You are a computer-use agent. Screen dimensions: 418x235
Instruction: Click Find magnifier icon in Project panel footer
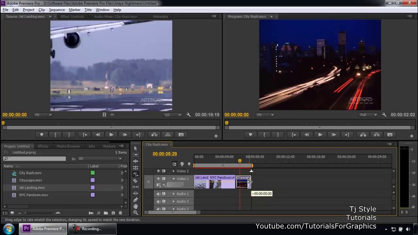(x=99, y=213)
